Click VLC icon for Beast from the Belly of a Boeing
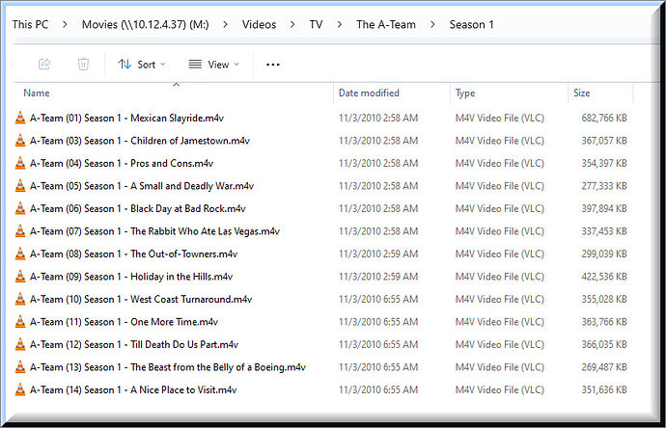 click(20, 367)
